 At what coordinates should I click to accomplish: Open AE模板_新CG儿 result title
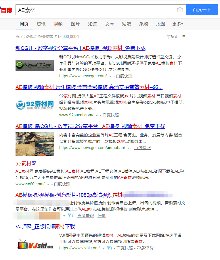tap(90, 126)
